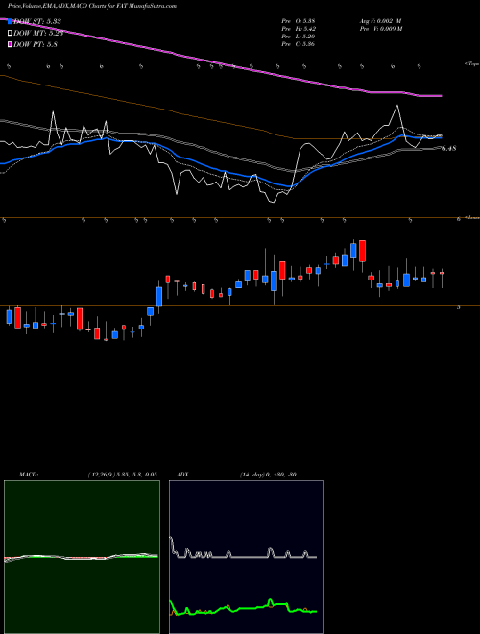
Task: Click the '6' axis label on candlestick chart
Action: tap(458, 219)
